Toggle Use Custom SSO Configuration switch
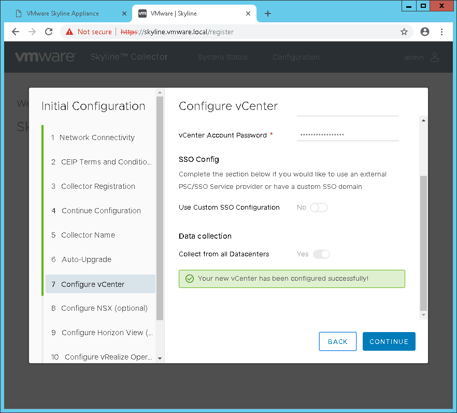457x413 pixels. (319, 208)
